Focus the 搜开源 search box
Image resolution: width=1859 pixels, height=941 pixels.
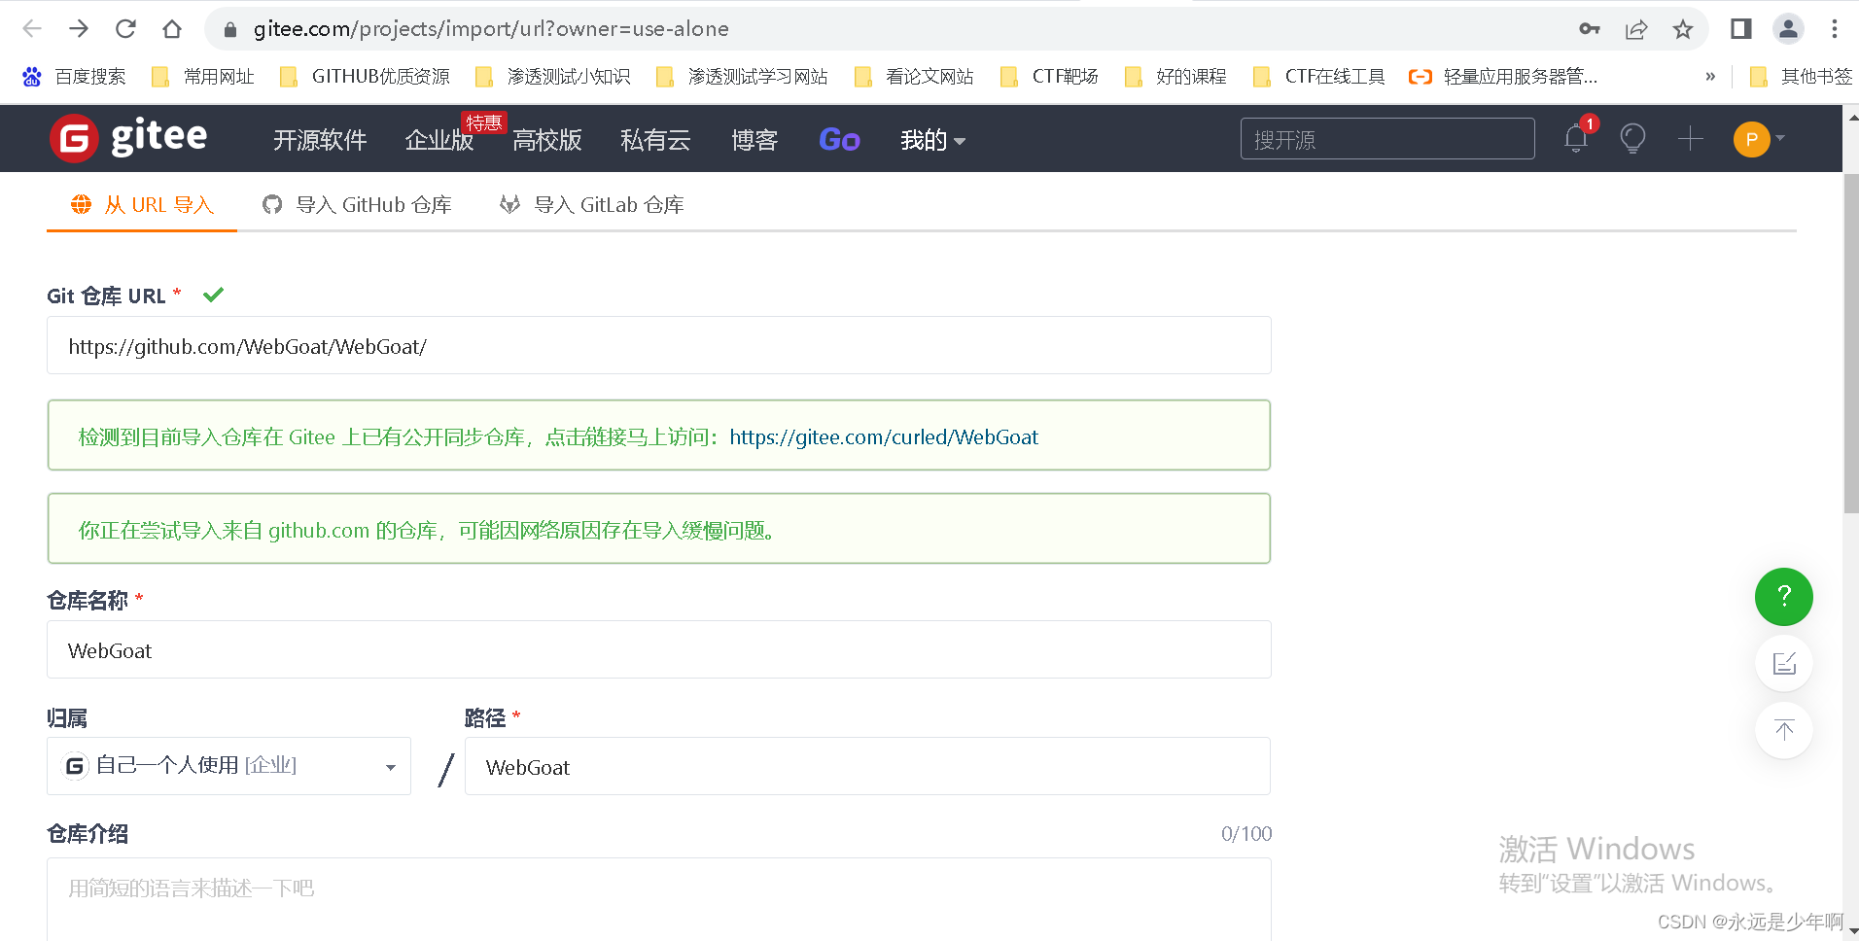1387,139
